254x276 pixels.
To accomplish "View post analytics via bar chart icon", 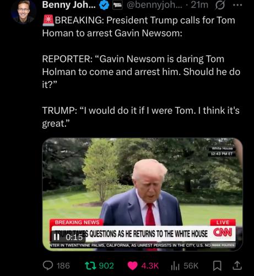I will click(x=175, y=266).
